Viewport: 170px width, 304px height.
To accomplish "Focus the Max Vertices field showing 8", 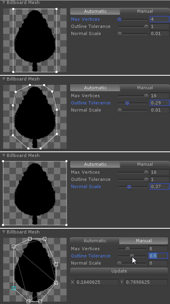I will coord(158,249).
